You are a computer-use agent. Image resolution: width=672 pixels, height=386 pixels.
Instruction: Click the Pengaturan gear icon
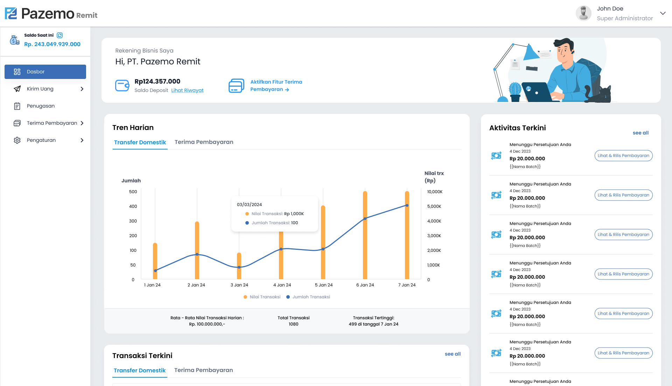(x=17, y=140)
